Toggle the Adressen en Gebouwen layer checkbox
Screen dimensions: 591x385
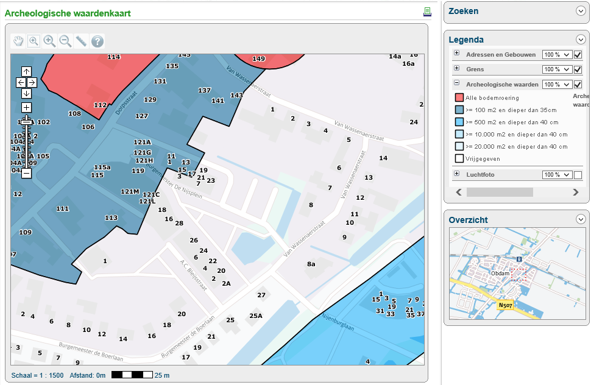(x=578, y=55)
